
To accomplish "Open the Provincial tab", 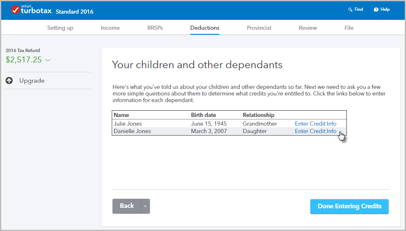I will click(x=259, y=28).
